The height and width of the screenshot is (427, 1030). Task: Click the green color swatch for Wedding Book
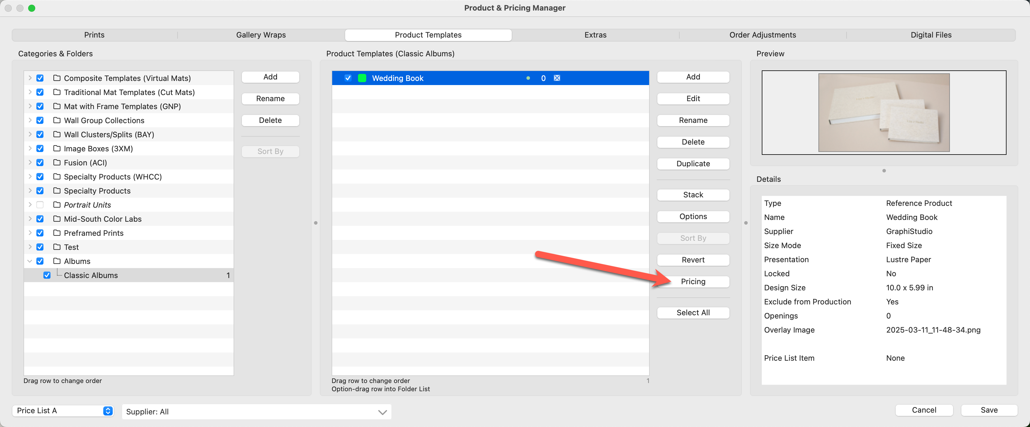[362, 78]
